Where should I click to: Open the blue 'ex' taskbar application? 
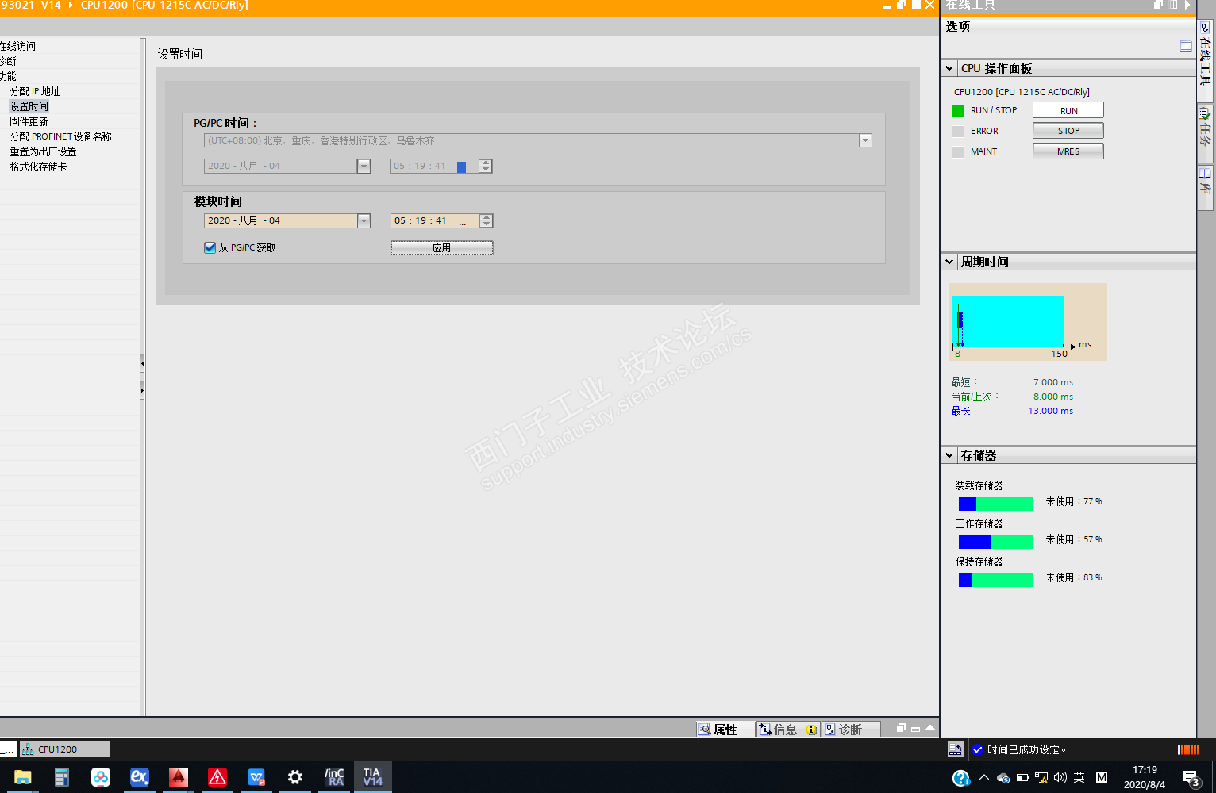(139, 777)
